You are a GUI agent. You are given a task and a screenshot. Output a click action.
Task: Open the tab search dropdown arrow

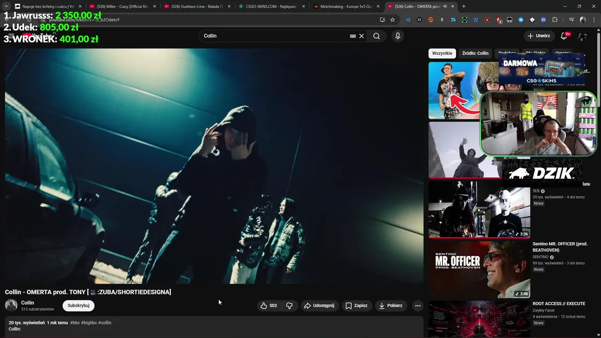pos(6,6)
